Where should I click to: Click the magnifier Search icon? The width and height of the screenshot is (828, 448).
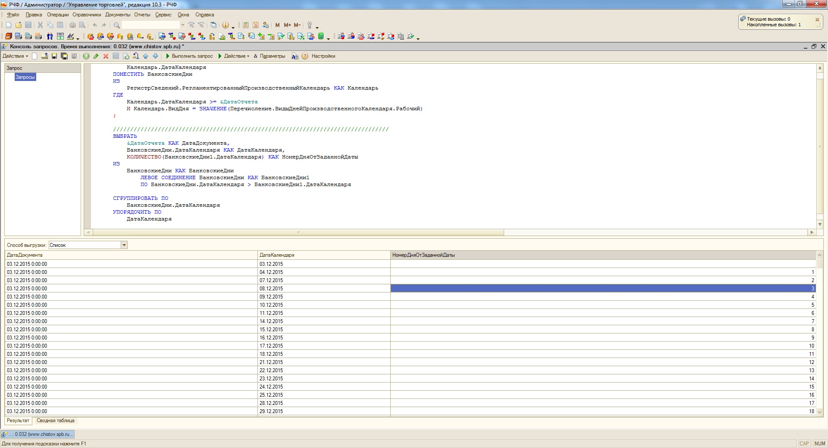116,25
